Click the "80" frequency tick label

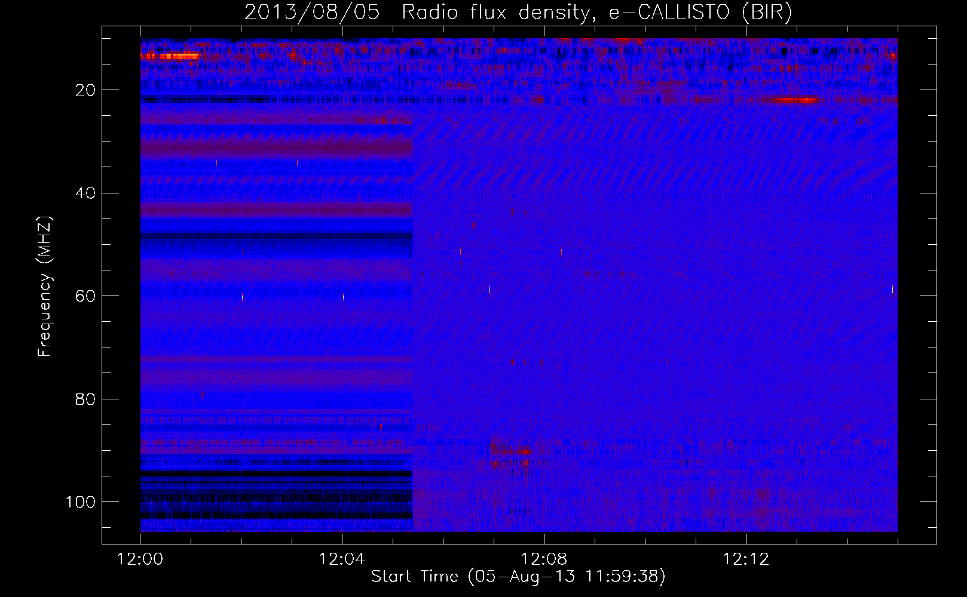[85, 399]
